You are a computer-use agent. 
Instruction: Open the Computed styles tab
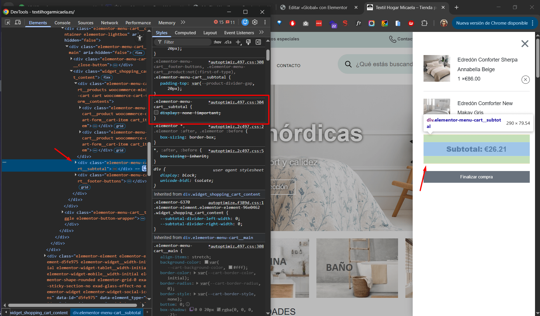[185, 33]
